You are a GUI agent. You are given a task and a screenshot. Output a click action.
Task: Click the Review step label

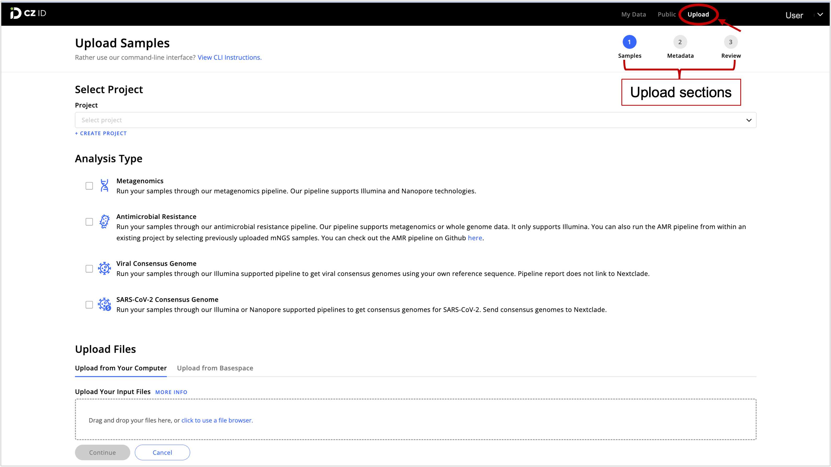731,56
